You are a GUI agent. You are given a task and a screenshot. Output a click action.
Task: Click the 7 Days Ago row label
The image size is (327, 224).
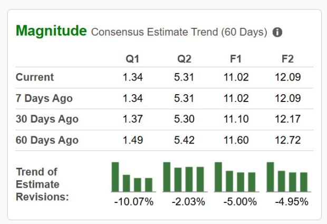pyautogui.click(x=44, y=98)
